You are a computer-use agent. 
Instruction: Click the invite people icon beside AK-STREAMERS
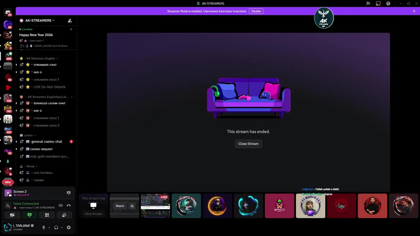point(70,20)
